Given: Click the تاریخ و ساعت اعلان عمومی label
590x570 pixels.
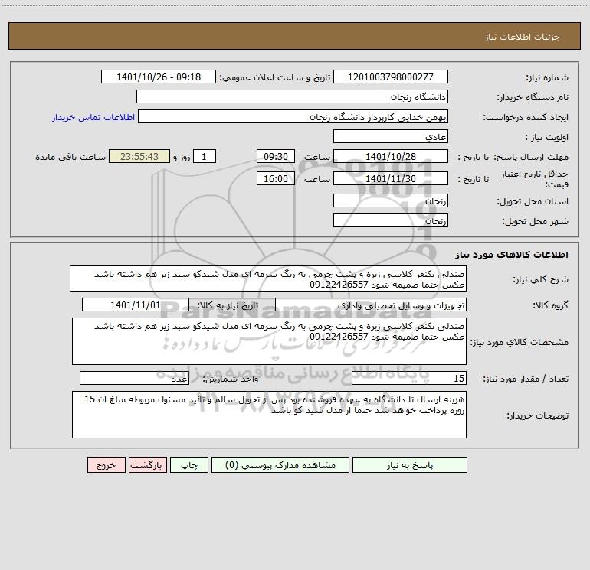Looking at the screenshot, I should click(274, 78).
